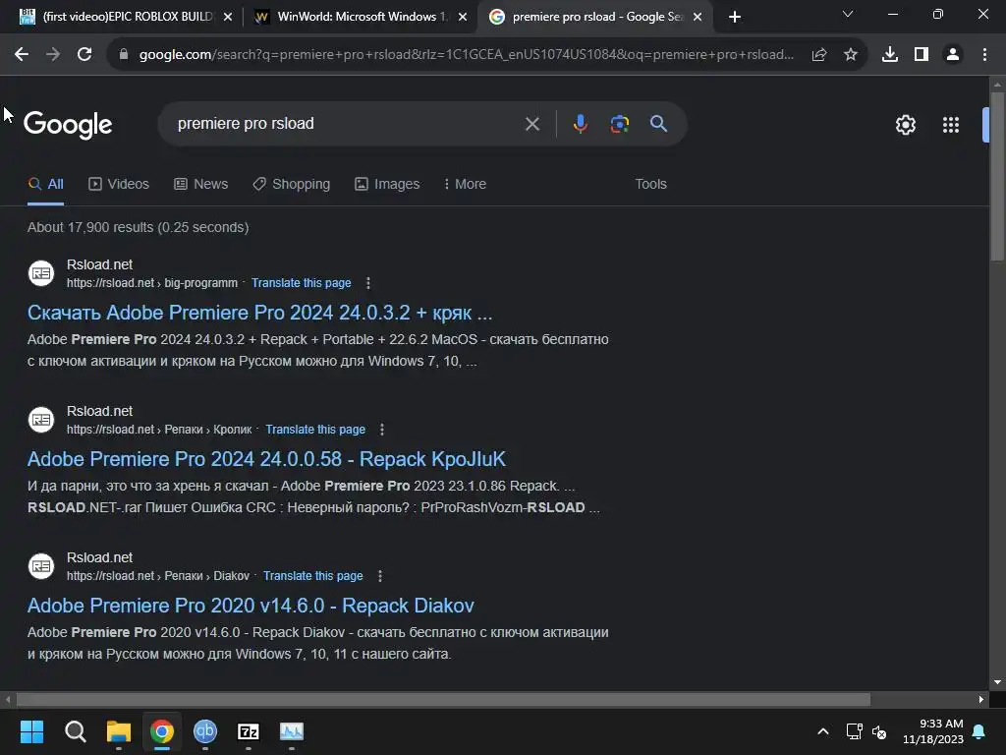Open Скачать Adobe Premiere Pro 2024 24.0.3.2 result
The image size is (1006, 755).
[259, 313]
